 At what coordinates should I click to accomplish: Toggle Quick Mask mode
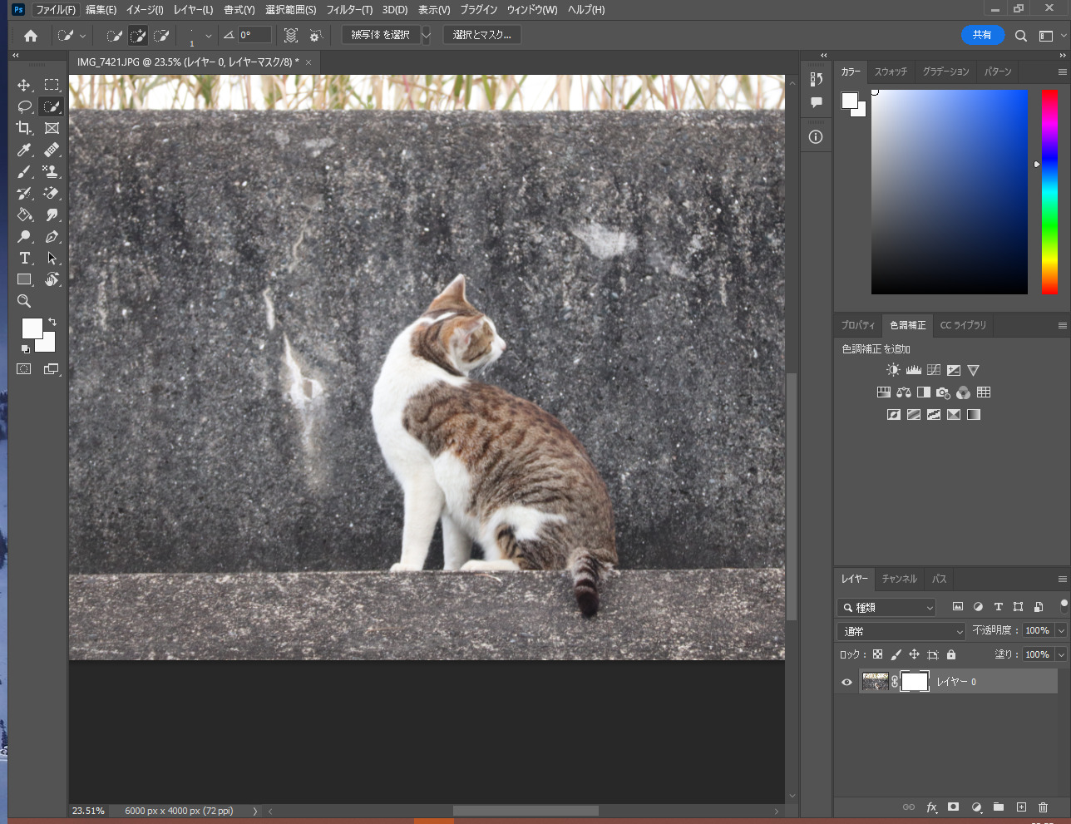(24, 369)
